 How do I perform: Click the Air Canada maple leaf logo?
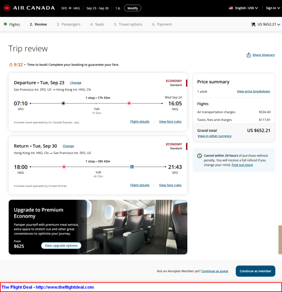[x=7, y=8]
